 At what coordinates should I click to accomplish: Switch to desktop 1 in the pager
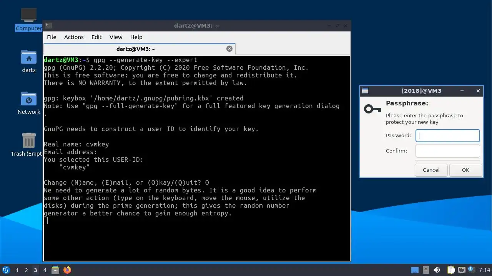pos(17,270)
